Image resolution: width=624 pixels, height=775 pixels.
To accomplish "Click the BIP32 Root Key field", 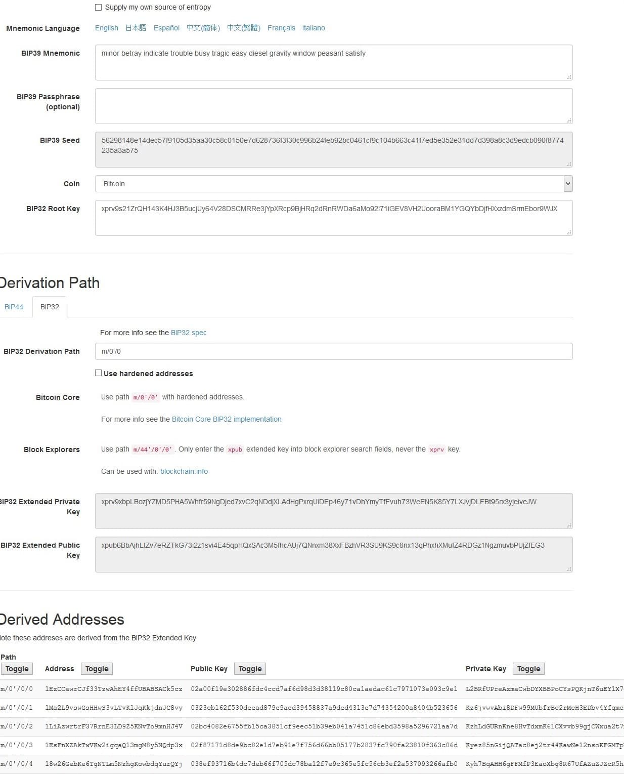I will [x=334, y=218].
